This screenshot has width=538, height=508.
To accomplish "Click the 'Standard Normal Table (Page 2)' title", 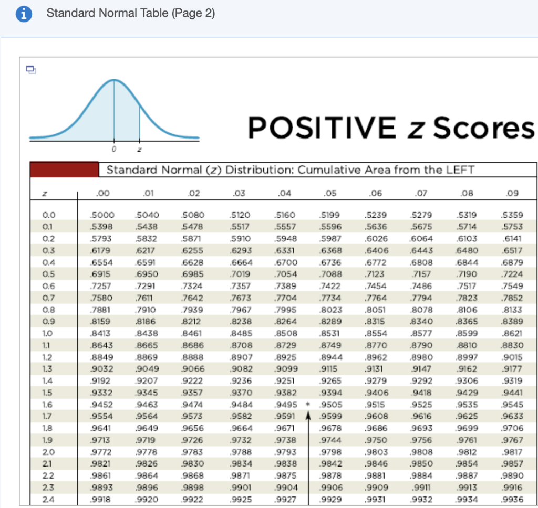I will pos(131,13).
